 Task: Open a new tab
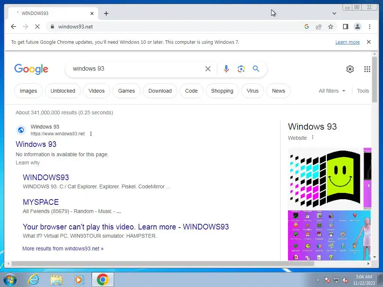[x=106, y=13]
